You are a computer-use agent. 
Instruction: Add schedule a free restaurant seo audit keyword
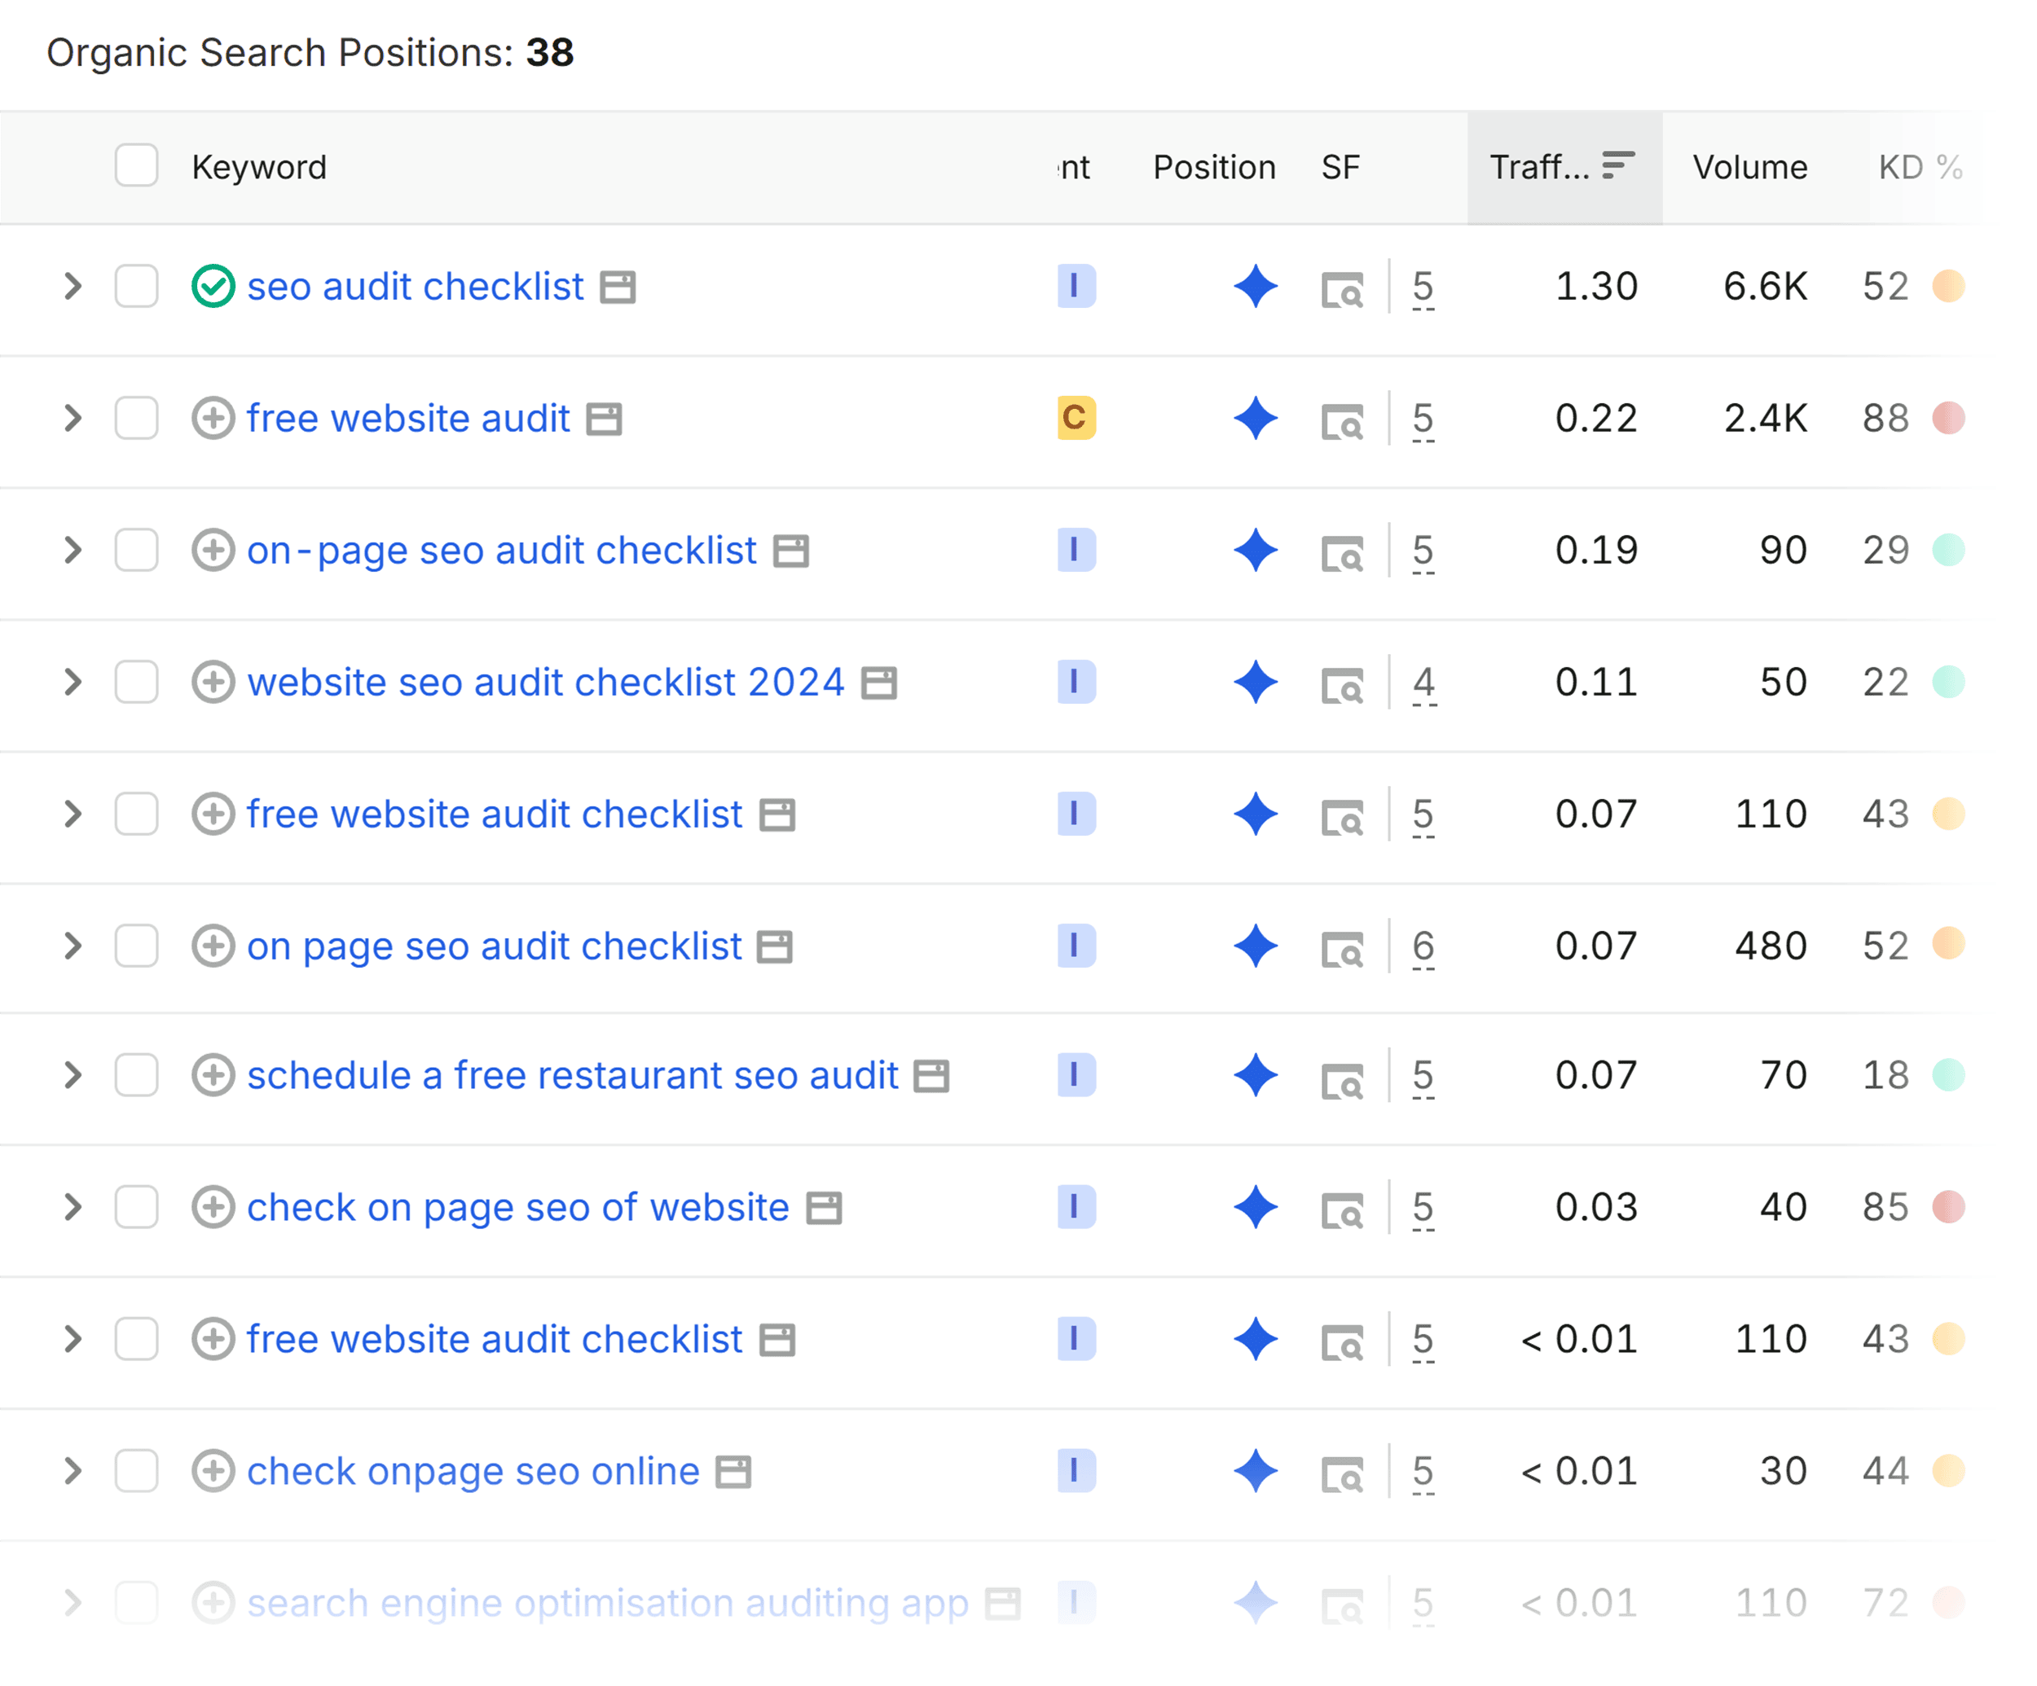[213, 1076]
